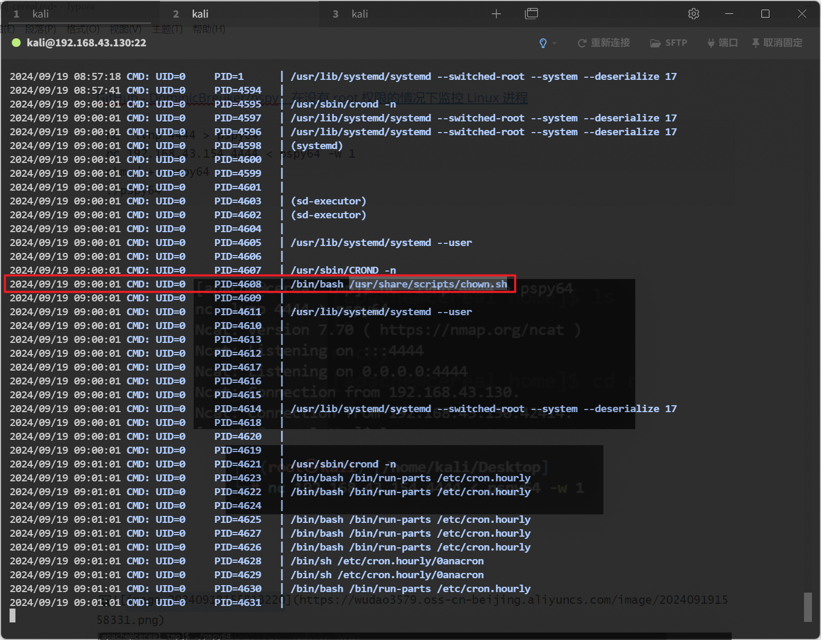Open the 端口 port forwarding button
821x640 pixels.
click(x=723, y=43)
